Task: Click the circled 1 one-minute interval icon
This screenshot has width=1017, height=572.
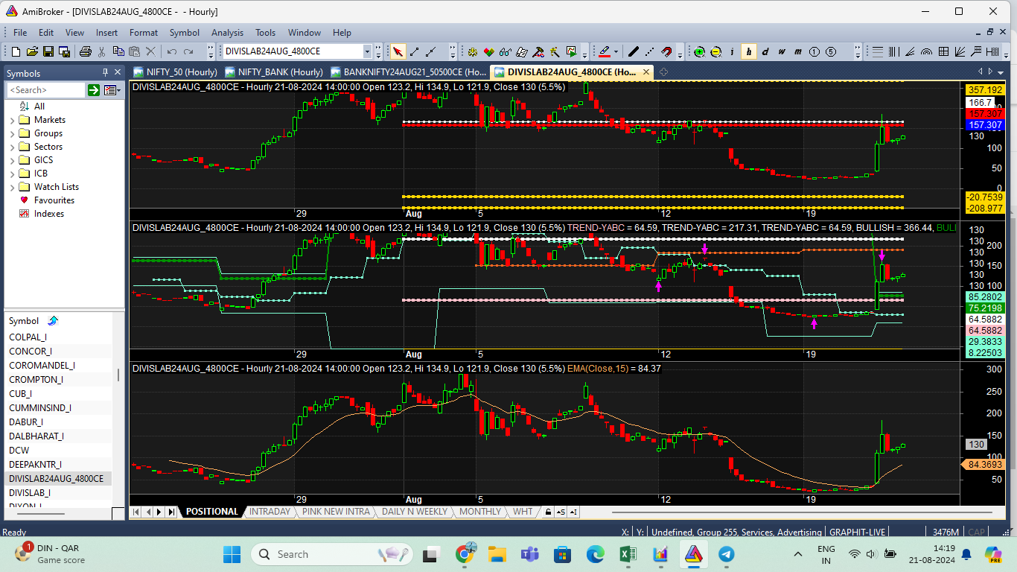Action: point(814,51)
